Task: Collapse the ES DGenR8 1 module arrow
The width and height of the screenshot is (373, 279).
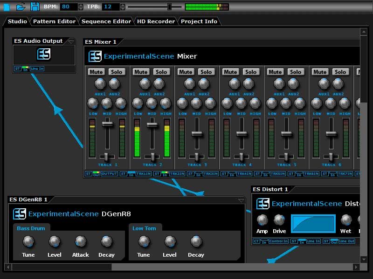Action: (x=241, y=200)
